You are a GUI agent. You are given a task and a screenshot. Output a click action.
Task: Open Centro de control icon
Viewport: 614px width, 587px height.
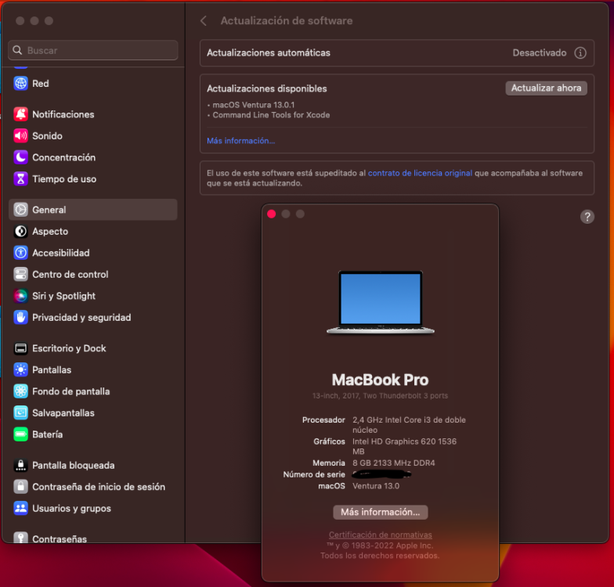(20, 274)
